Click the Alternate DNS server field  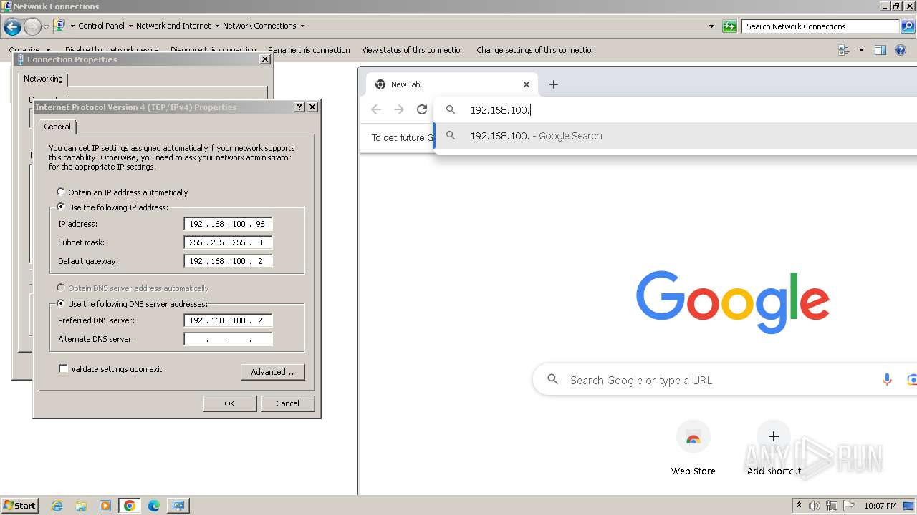coord(228,339)
